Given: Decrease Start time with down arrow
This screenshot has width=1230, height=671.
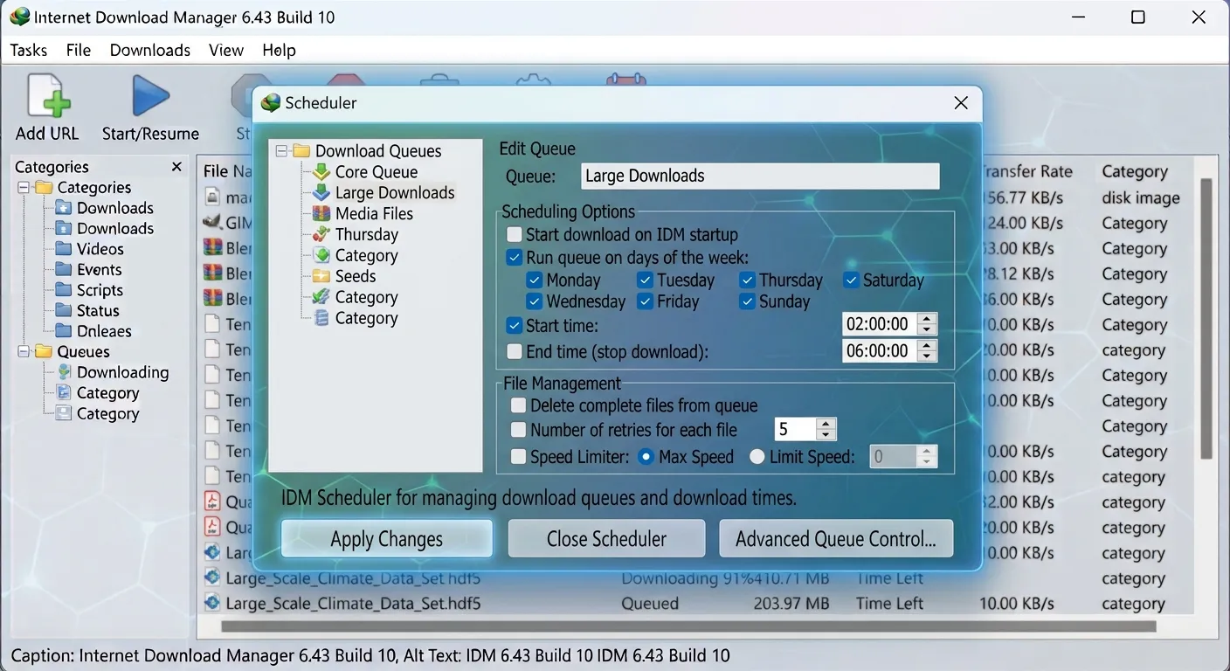Looking at the screenshot, I should click(927, 330).
